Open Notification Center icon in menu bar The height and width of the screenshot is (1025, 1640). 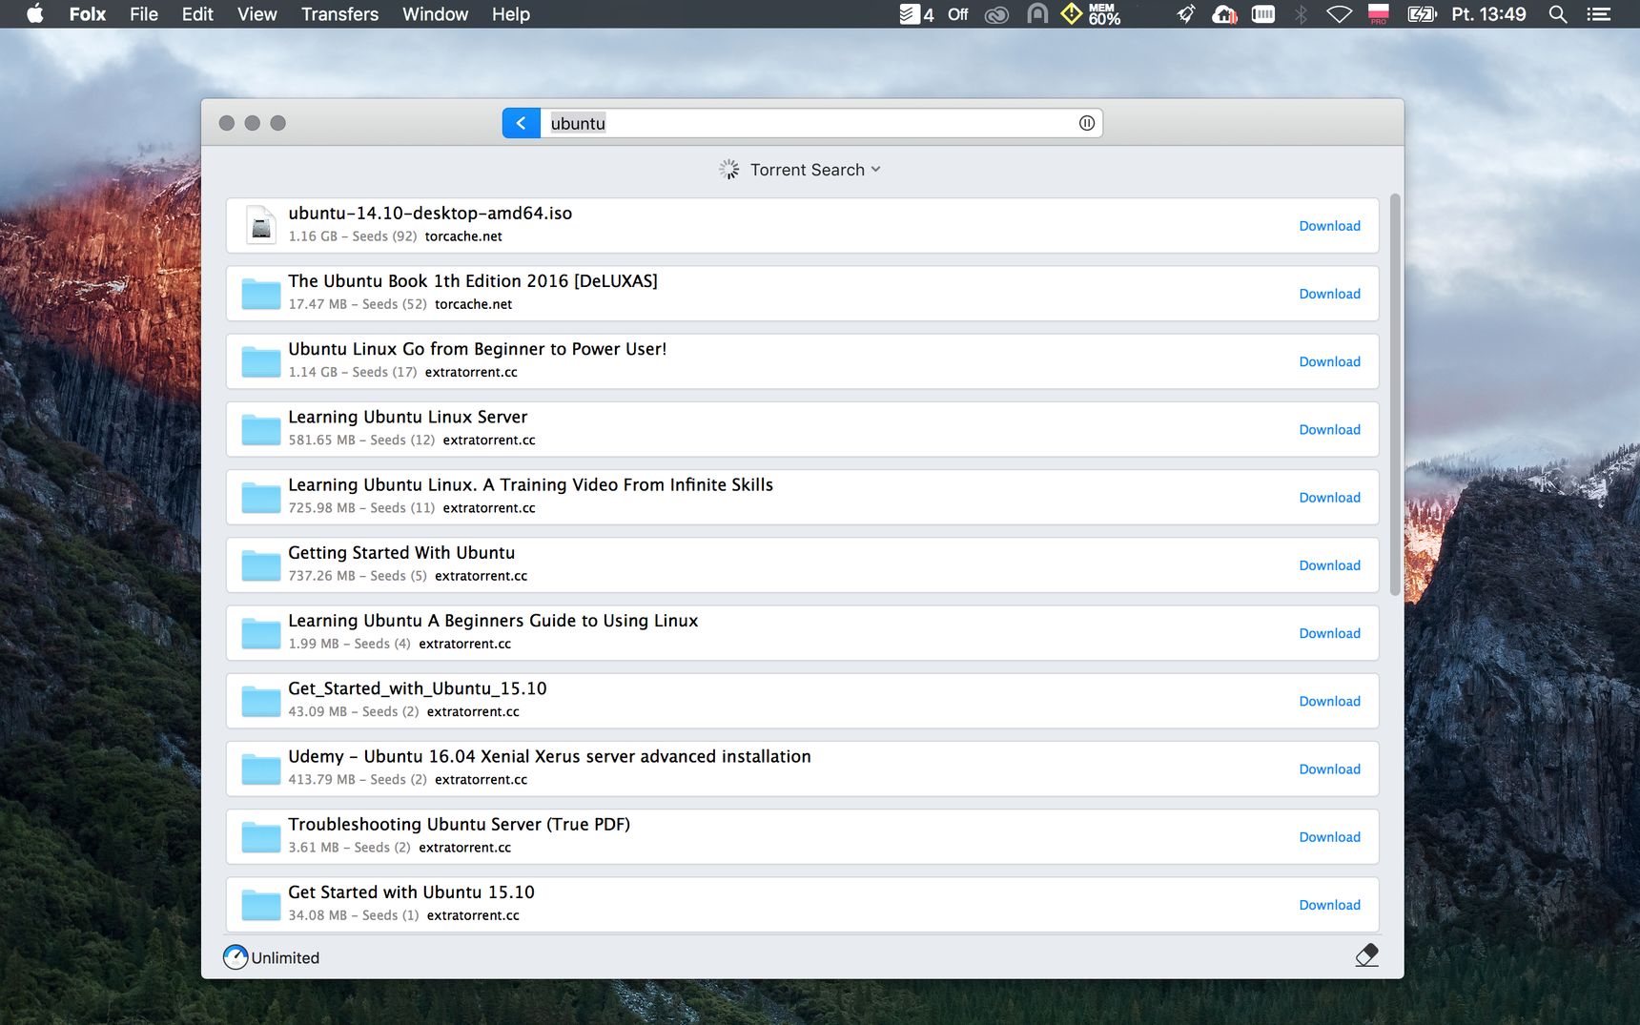(1599, 14)
